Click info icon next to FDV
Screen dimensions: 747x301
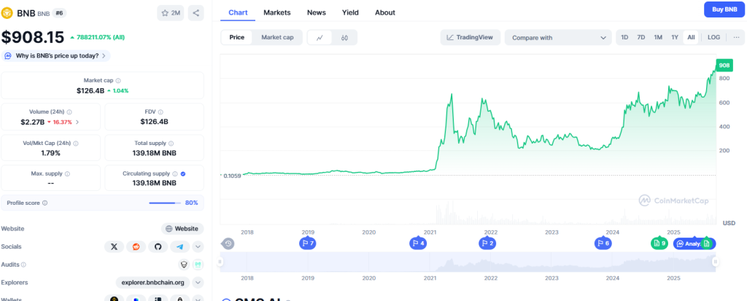point(160,112)
